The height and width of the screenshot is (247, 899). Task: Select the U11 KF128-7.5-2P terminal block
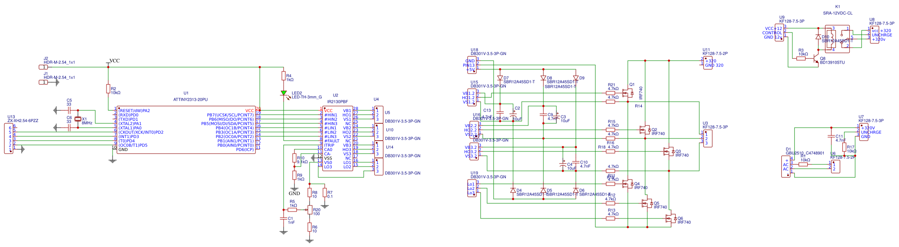click(708, 63)
